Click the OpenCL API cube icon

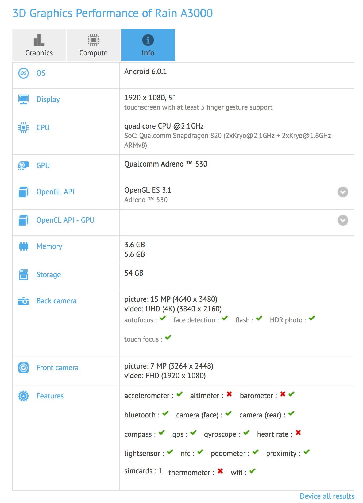(x=24, y=220)
